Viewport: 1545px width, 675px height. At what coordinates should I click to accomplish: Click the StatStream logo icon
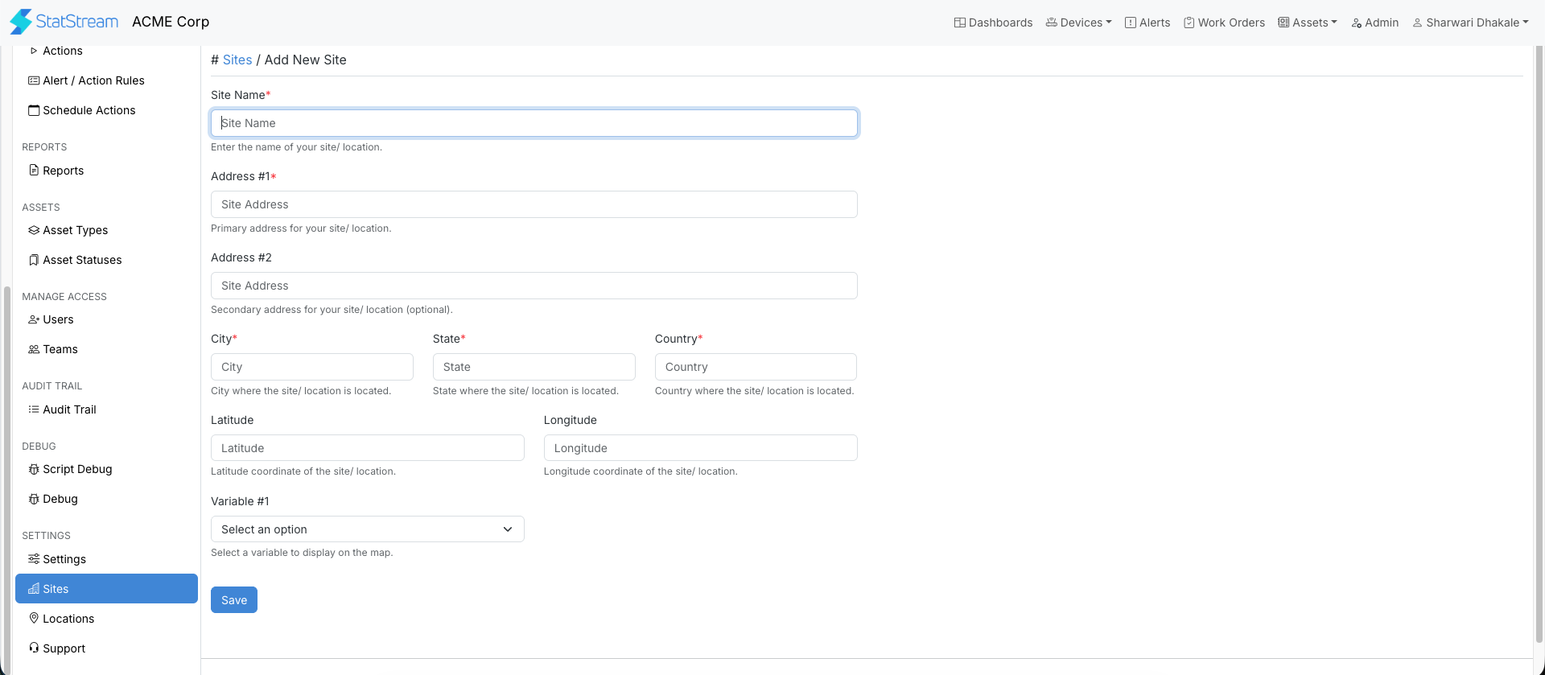pos(22,22)
